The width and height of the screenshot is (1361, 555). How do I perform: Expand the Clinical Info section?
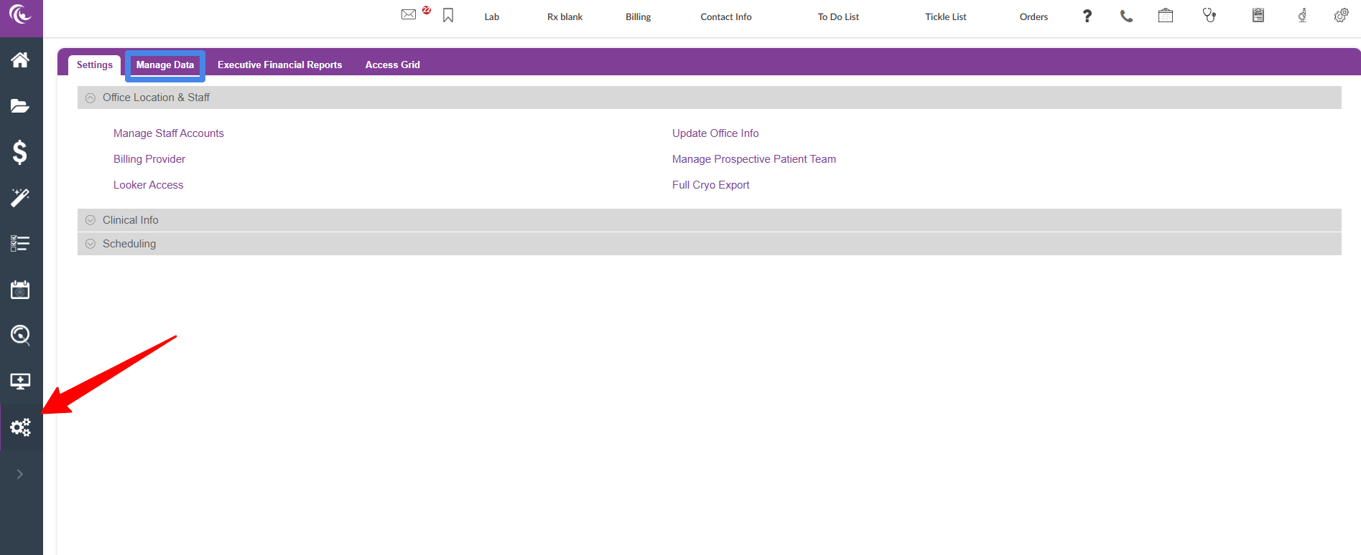[x=709, y=220]
